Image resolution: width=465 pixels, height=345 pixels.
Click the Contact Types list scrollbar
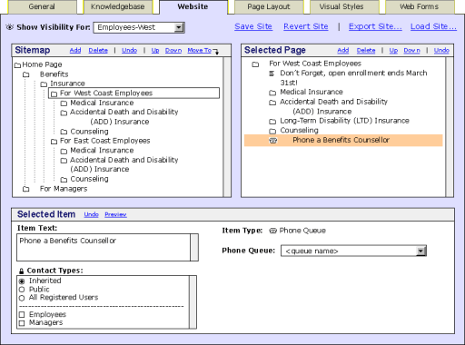click(x=193, y=302)
